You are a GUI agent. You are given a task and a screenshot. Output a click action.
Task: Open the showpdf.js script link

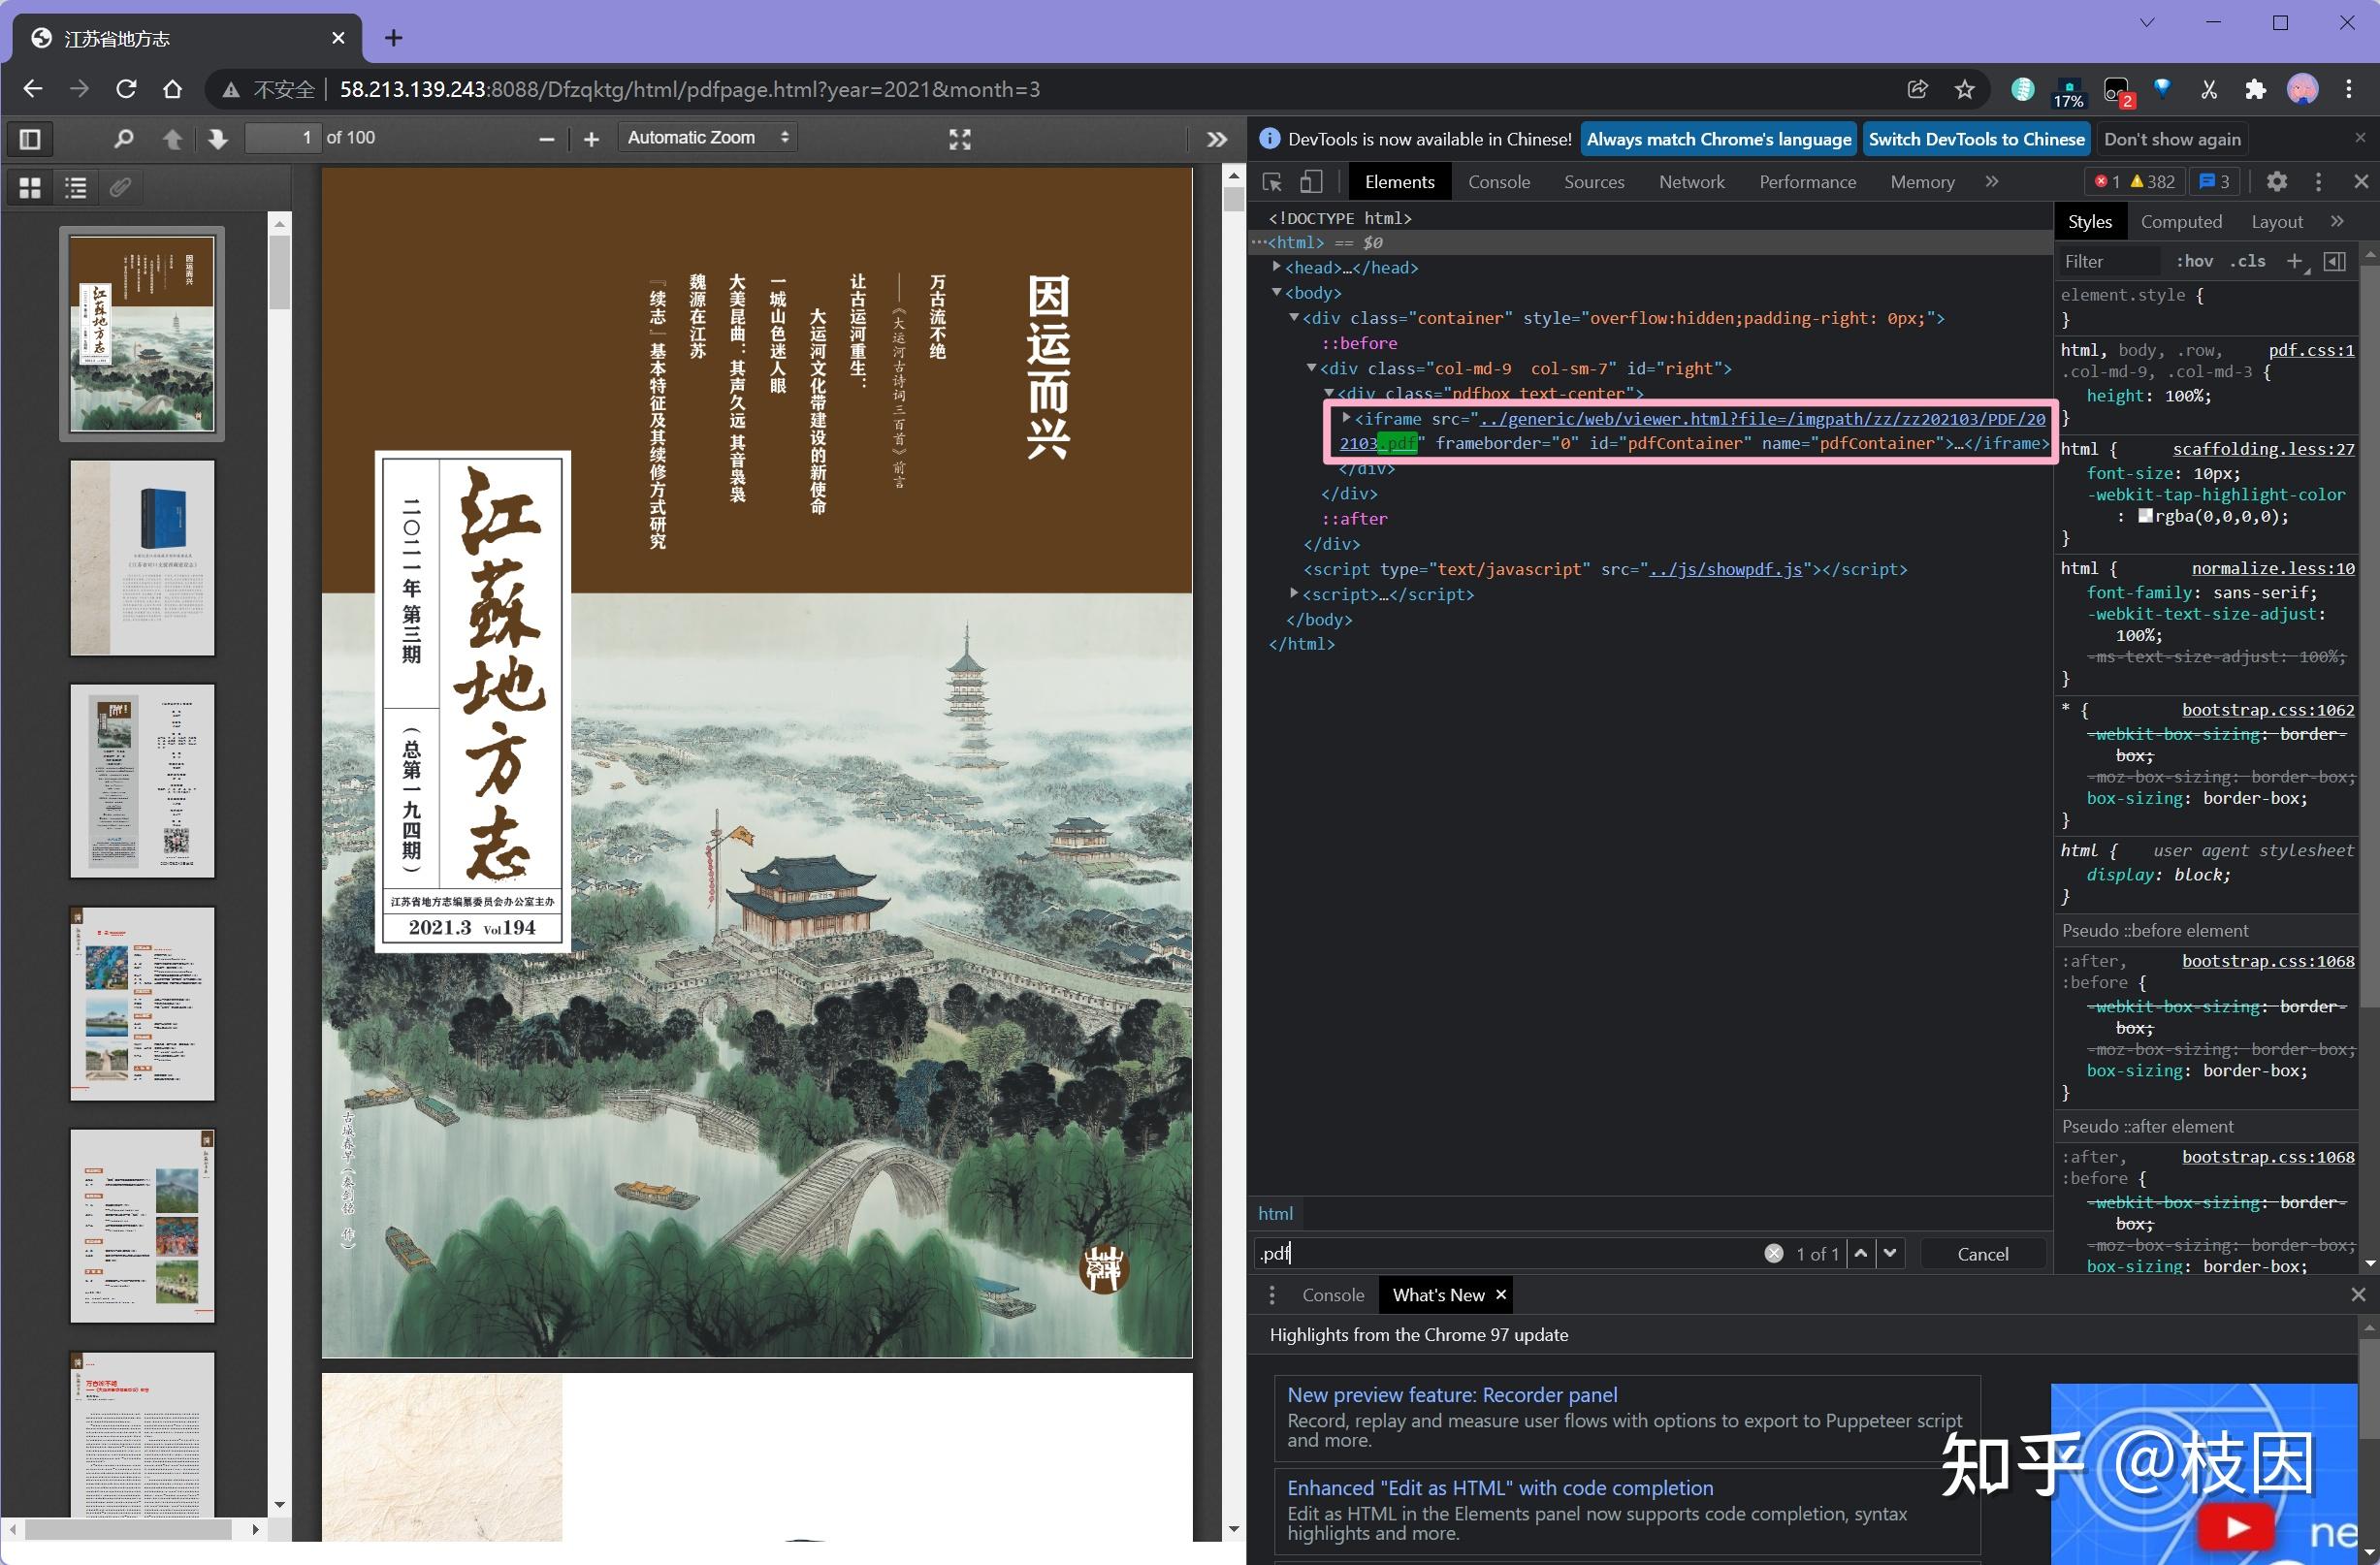[x=1725, y=569]
